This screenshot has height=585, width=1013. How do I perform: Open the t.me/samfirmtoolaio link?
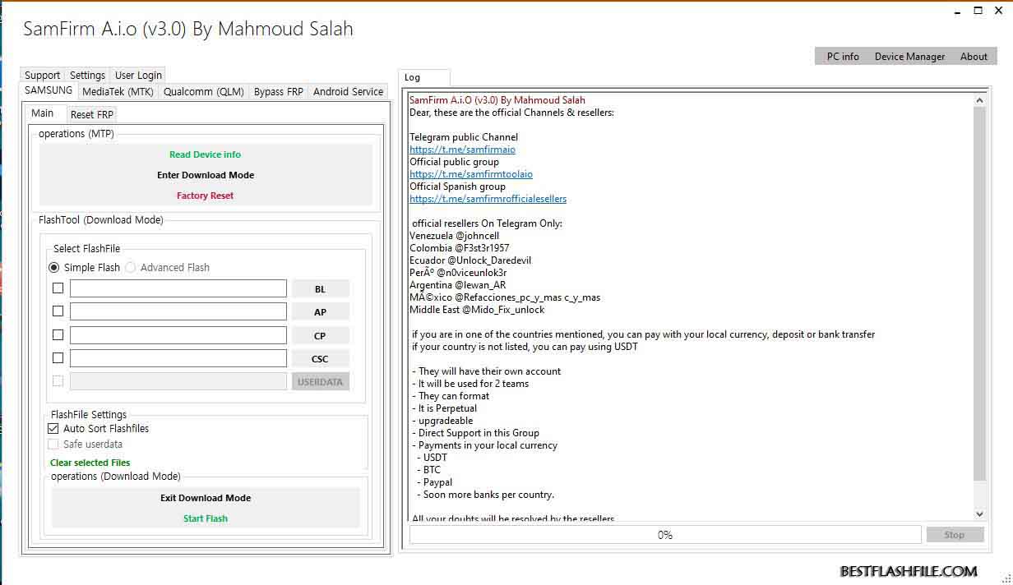(x=471, y=174)
